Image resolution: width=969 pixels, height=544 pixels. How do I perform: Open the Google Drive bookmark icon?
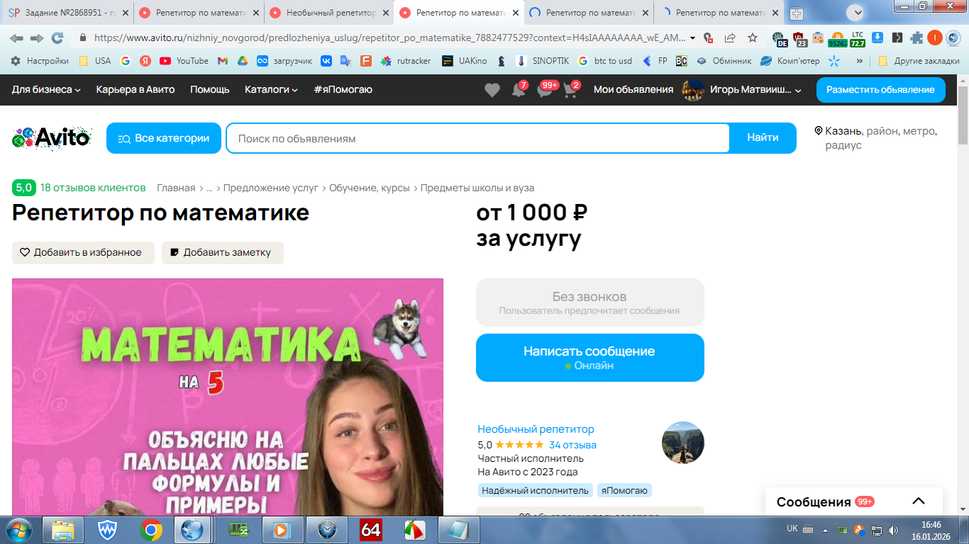(242, 61)
